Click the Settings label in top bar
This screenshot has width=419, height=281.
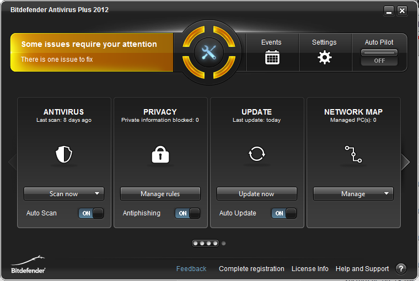point(324,42)
